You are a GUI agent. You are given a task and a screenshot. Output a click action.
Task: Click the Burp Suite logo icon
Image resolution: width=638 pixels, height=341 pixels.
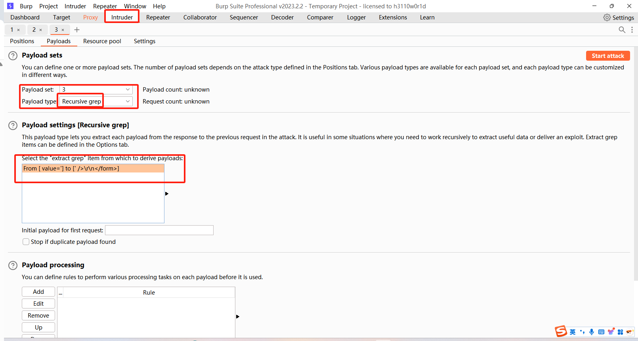click(x=10, y=6)
